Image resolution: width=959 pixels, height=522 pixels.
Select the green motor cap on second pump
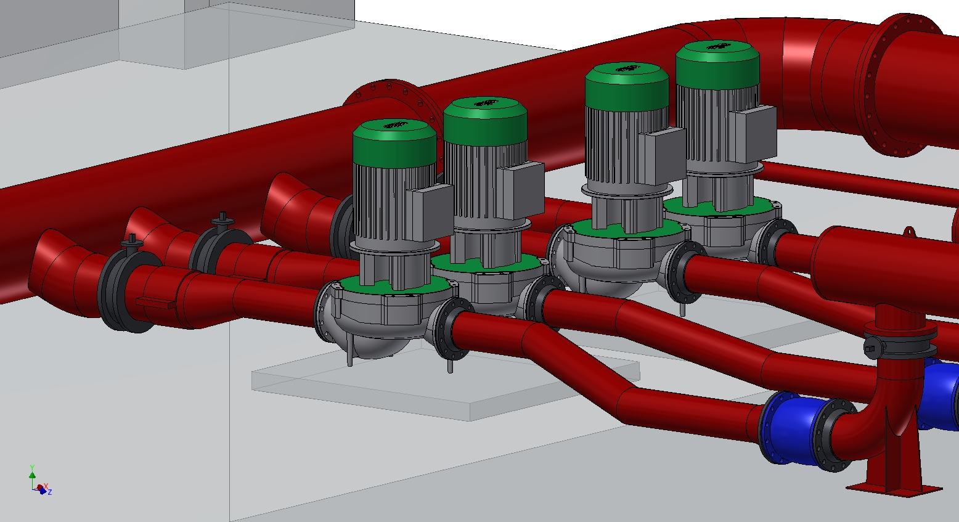[x=484, y=121]
